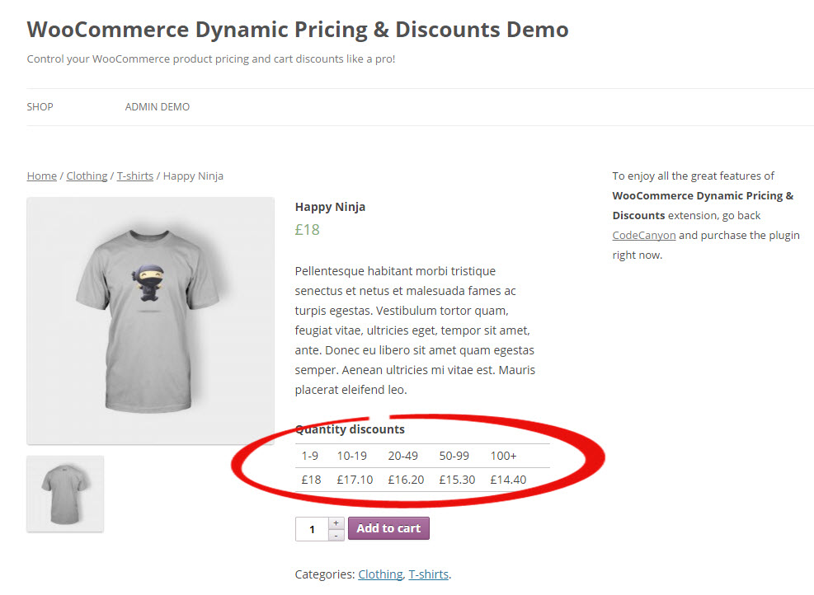814x595 pixels.
Task: Open the T-shirts category link below cart
Action: 429,574
